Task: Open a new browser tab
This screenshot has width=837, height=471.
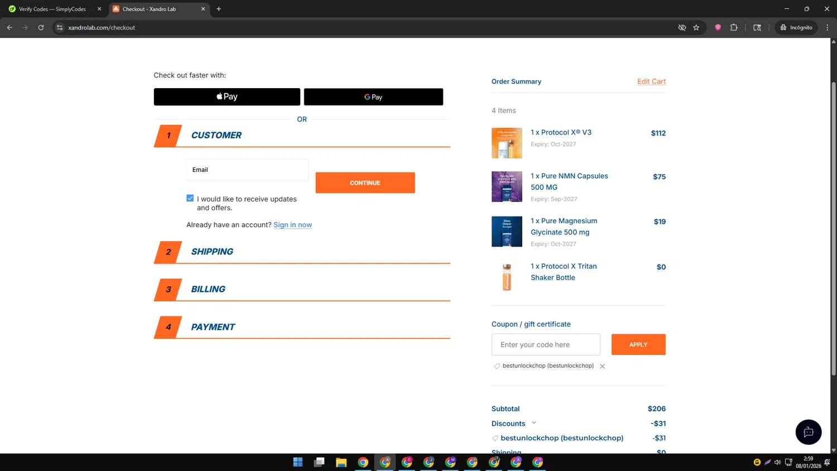Action: coord(219,9)
